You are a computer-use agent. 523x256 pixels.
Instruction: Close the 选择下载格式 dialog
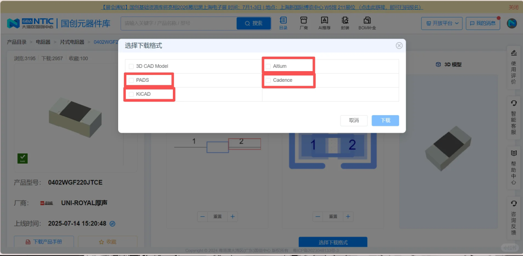[399, 45]
